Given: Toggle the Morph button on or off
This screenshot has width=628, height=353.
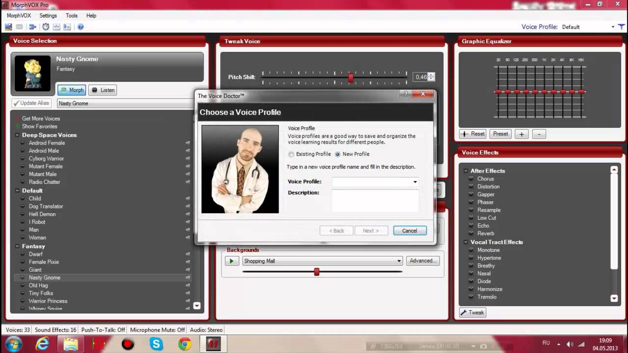Looking at the screenshot, I should coord(72,90).
